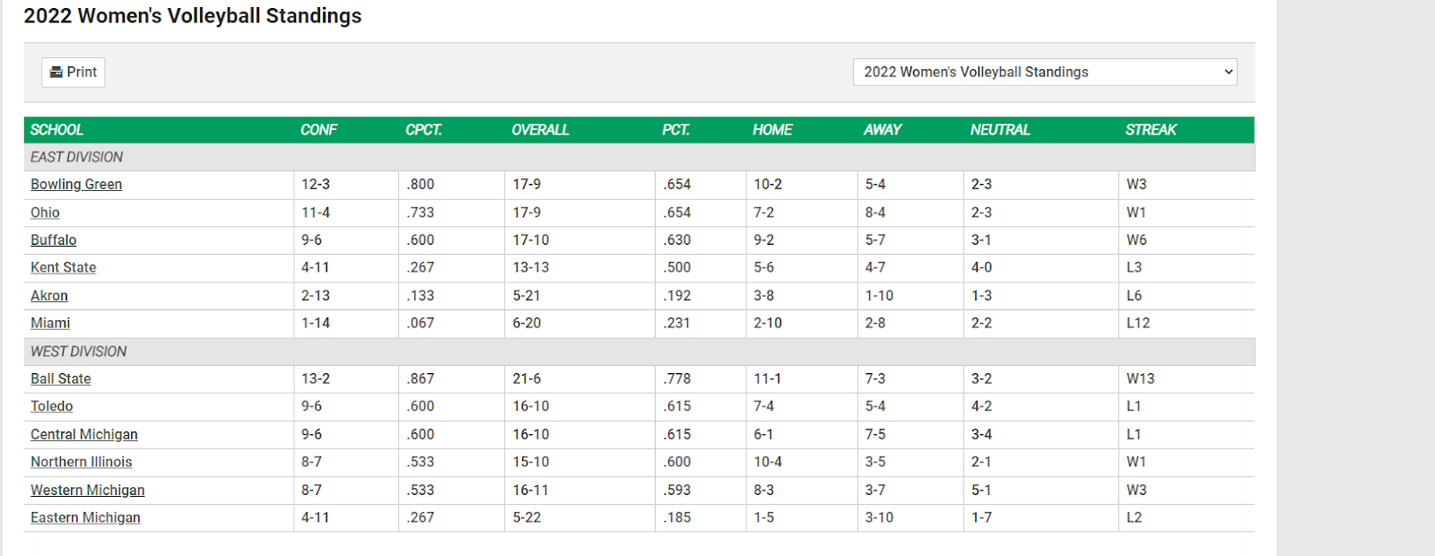Open the Ball State team link

tap(61, 378)
